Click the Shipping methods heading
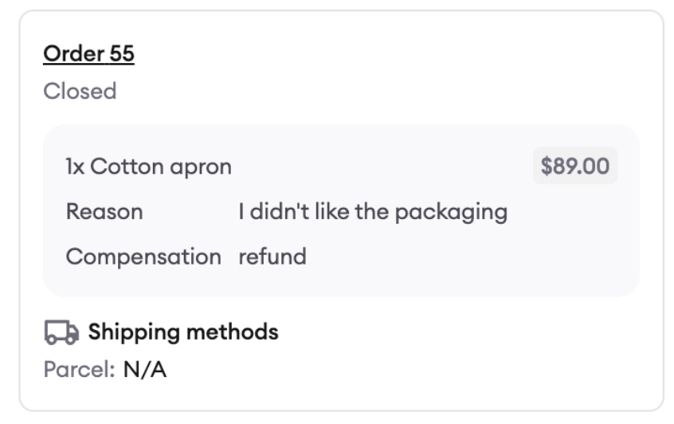Image resolution: width=674 pixels, height=424 pixels. (x=183, y=332)
